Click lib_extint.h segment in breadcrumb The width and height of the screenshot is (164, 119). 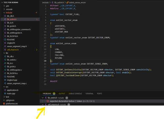click(x=59, y=3)
